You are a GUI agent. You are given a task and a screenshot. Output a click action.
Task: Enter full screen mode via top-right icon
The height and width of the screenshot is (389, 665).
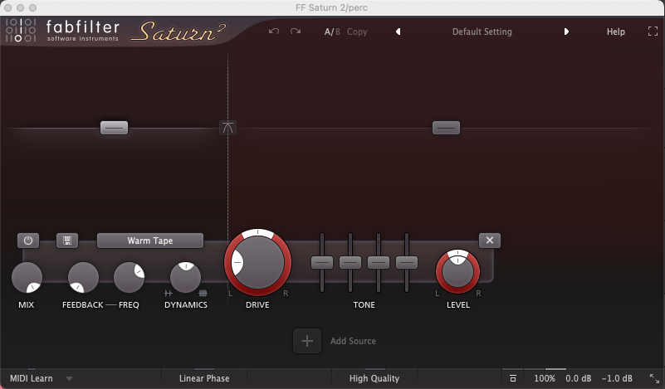(653, 32)
